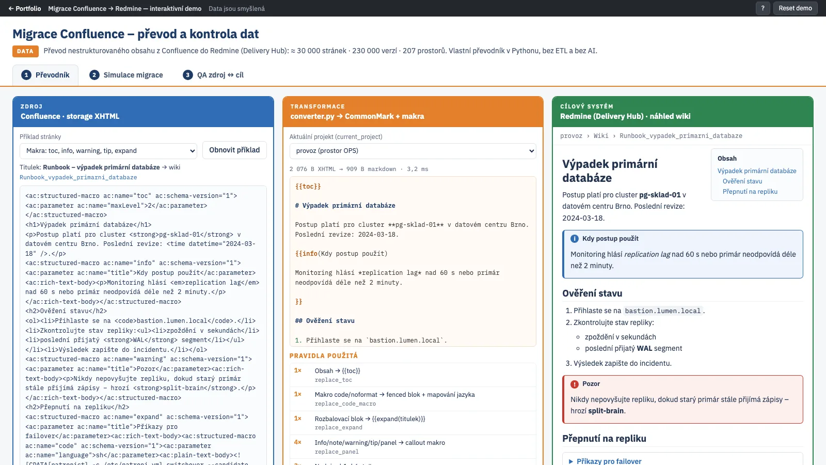Open the Aktuální projekt dropdown
Image resolution: width=826 pixels, height=465 pixels.
pyautogui.click(x=413, y=151)
